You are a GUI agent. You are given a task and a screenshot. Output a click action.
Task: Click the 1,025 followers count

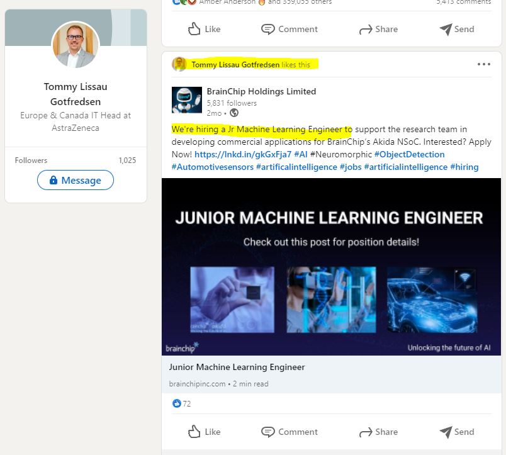point(127,160)
